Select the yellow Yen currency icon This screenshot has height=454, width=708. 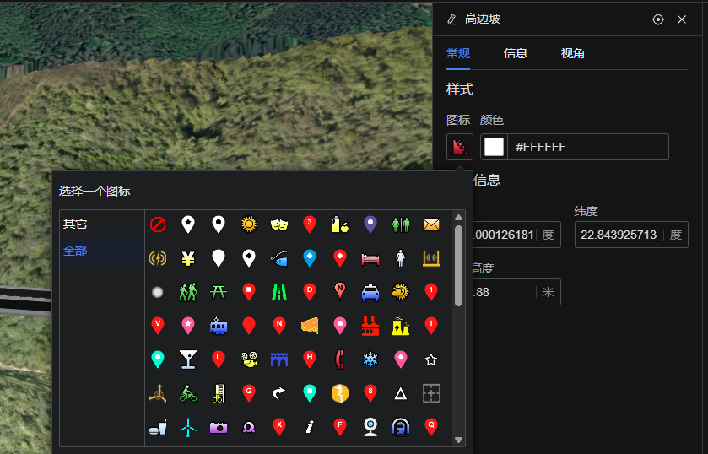point(188,258)
